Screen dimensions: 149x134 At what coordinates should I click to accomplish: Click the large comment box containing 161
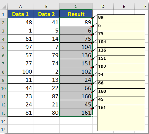click(121, 118)
